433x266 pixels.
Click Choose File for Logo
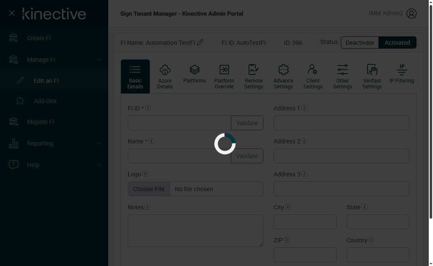pyautogui.click(x=148, y=189)
